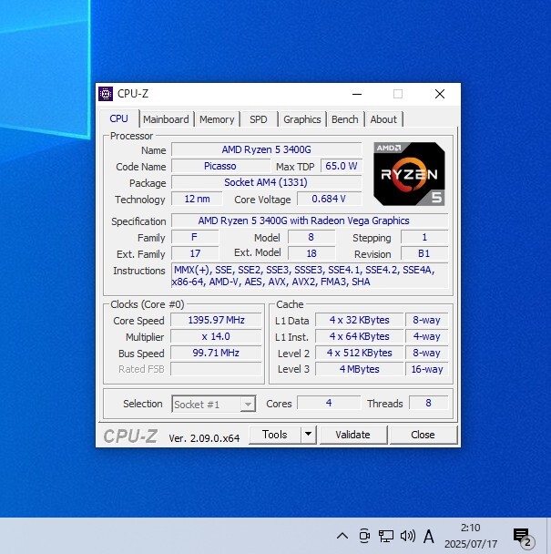Open the About tab
551x554 pixels.
tap(383, 119)
